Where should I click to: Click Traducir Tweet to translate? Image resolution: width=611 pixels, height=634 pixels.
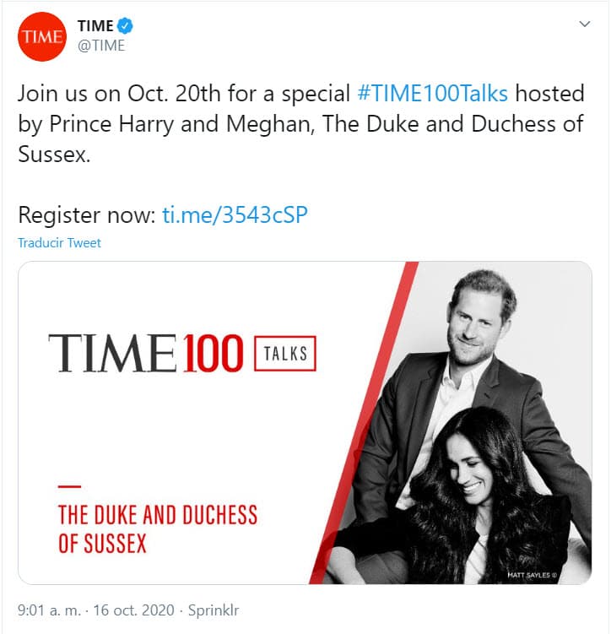(x=59, y=242)
